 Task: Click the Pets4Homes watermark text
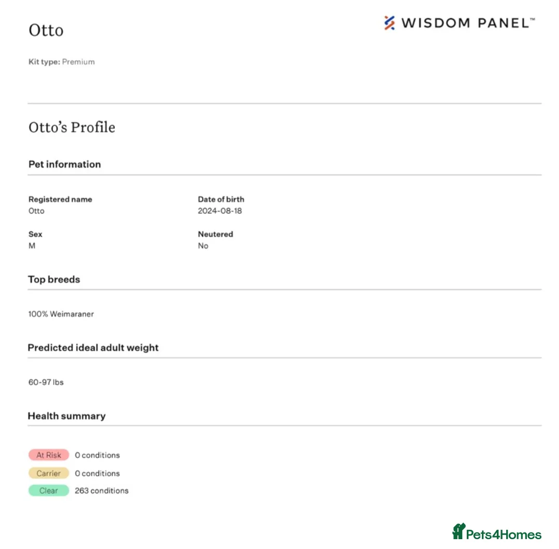504,535
